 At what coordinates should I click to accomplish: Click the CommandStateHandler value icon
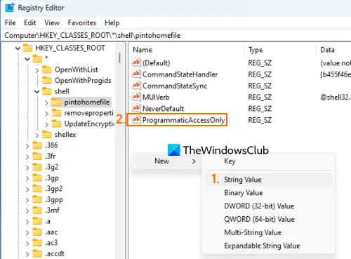[x=136, y=74]
